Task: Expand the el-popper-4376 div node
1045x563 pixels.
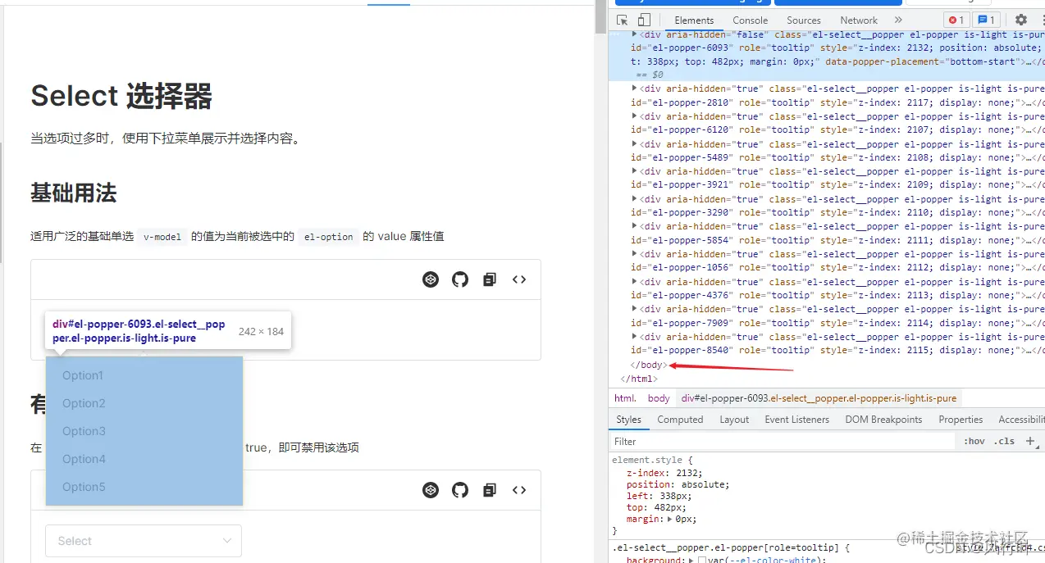Action: coord(634,282)
